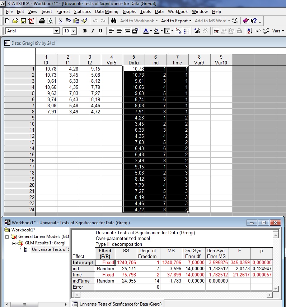Viewport: 286px width, 307px height.
Task: Click the Cut scissors icon
Action: [x=60, y=21]
